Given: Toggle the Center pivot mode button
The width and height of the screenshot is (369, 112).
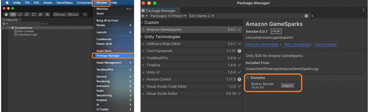Looking at the screenshot, I should (x=59, y=14).
